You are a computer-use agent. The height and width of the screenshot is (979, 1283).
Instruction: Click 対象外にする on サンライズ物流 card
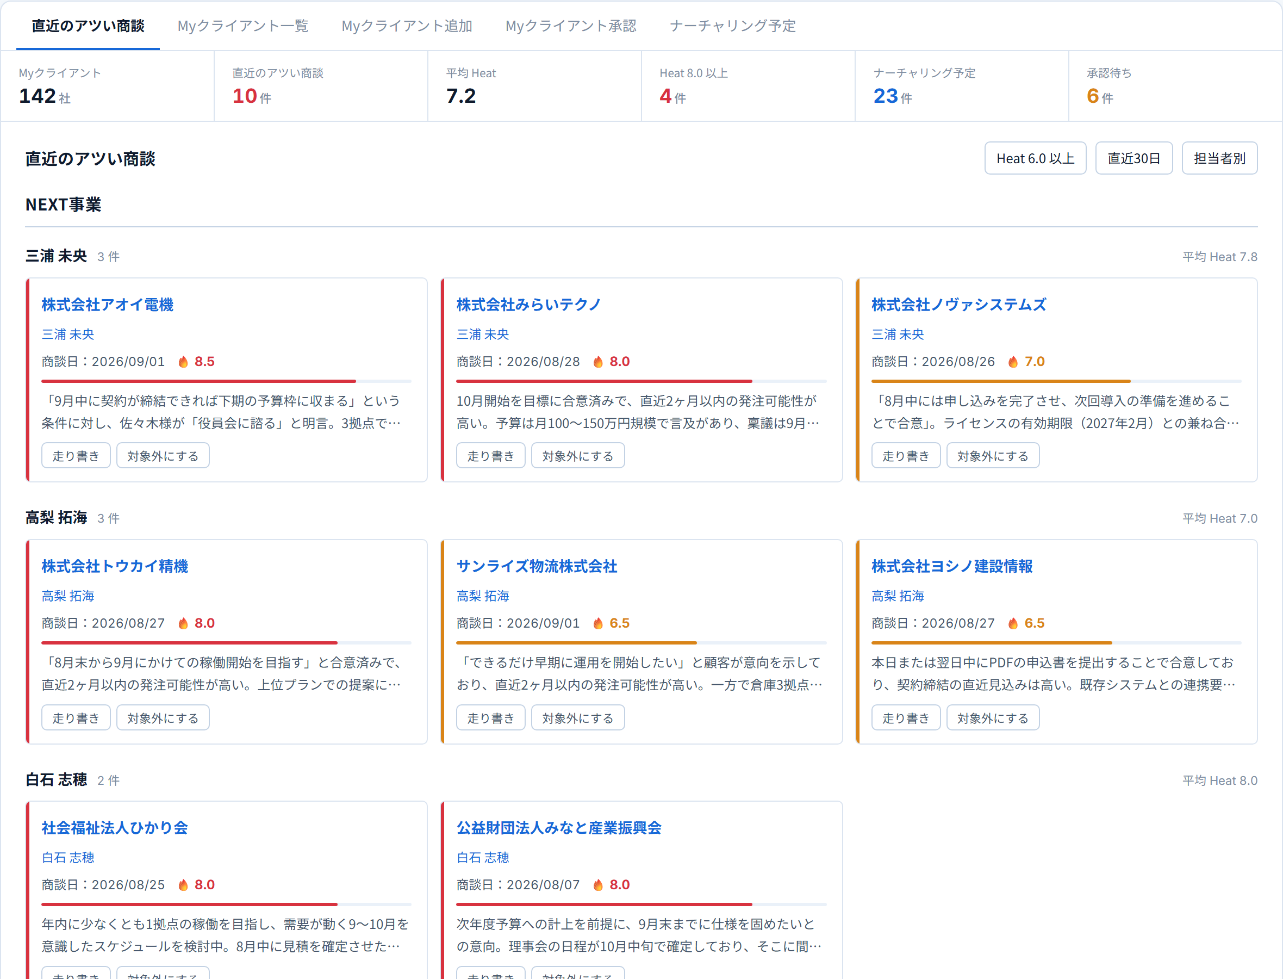(x=578, y=718)
